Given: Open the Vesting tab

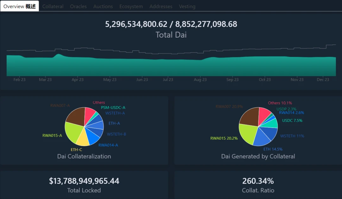Looking at the screenshot, I should 187,6.
